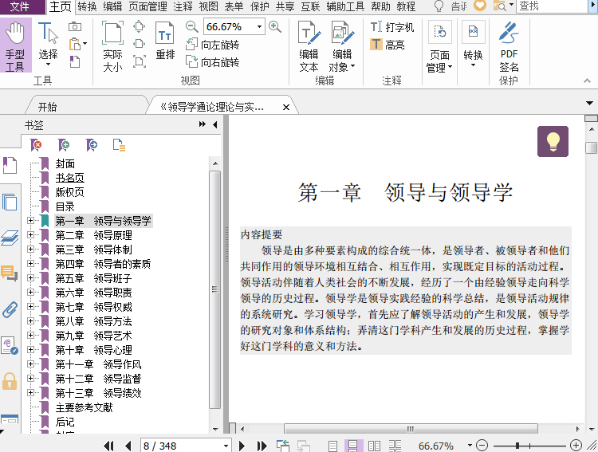Viewport: 598px width, 452px height.
Task: Jump to the 封面 bookmark
Action: [65, 163]
